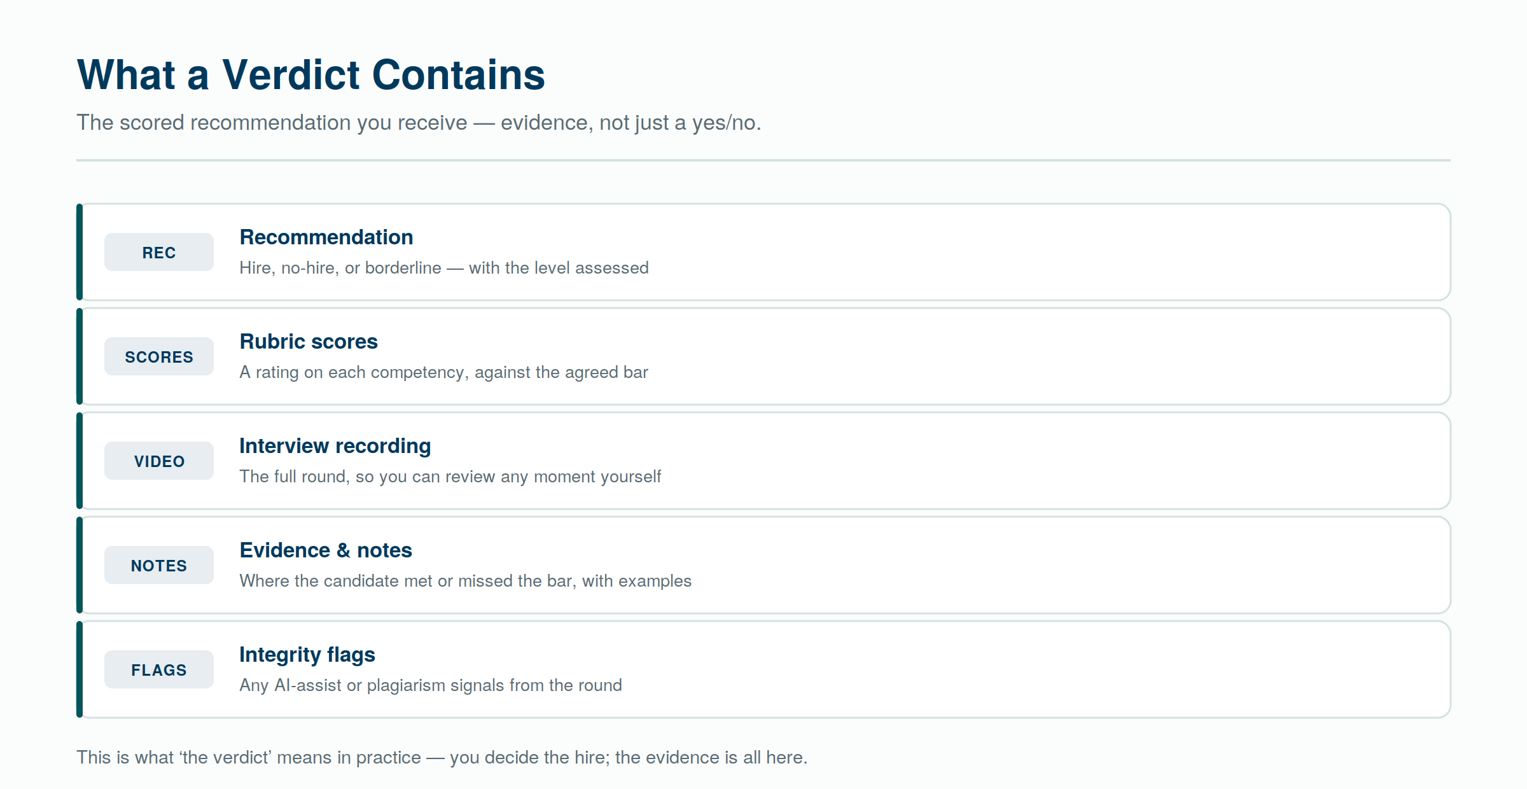Select the Integrity flags heading

[x=307, y=655]
